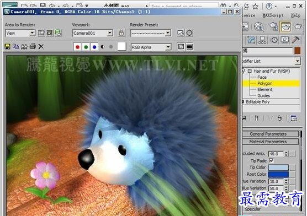Open the Material Editor icon

(x=258, y=26)
